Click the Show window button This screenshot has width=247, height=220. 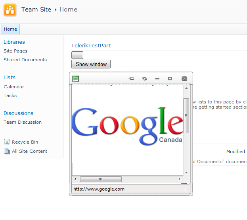91,64
